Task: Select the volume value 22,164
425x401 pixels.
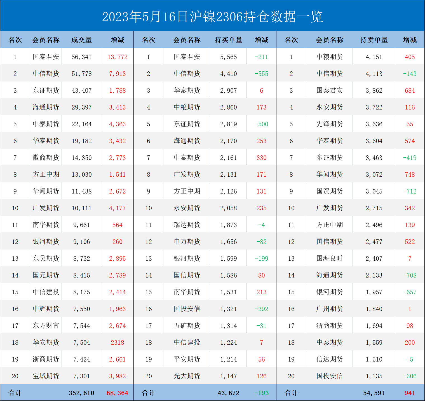Action: click(81, 124)
